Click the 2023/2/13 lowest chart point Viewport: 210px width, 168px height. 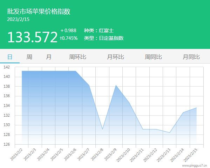(170, 132)
